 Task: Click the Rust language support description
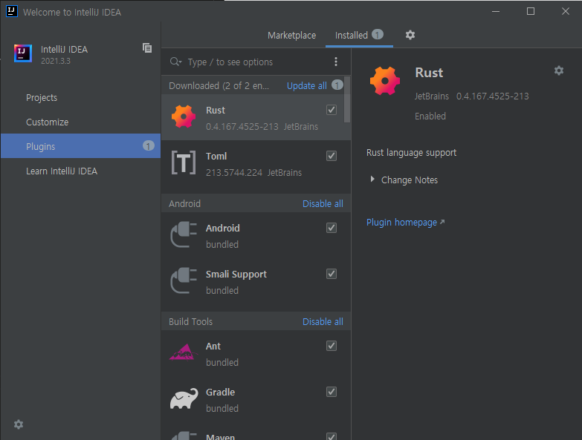411,153
